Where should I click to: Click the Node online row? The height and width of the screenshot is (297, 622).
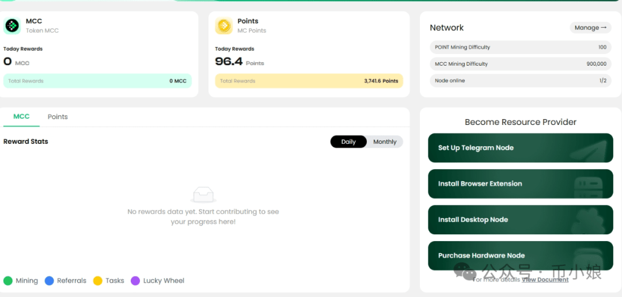[x=521, y=81]
